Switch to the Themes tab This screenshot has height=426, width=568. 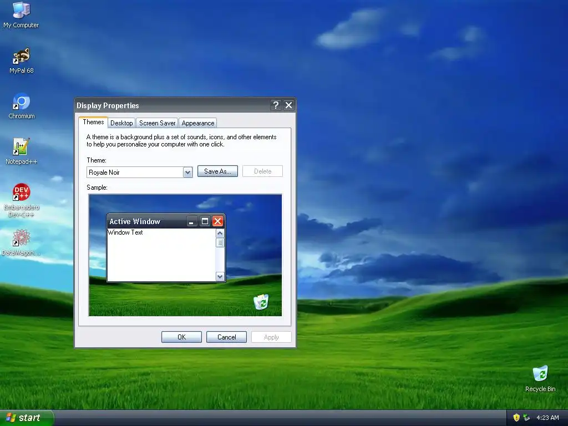(x=93, y=122)
